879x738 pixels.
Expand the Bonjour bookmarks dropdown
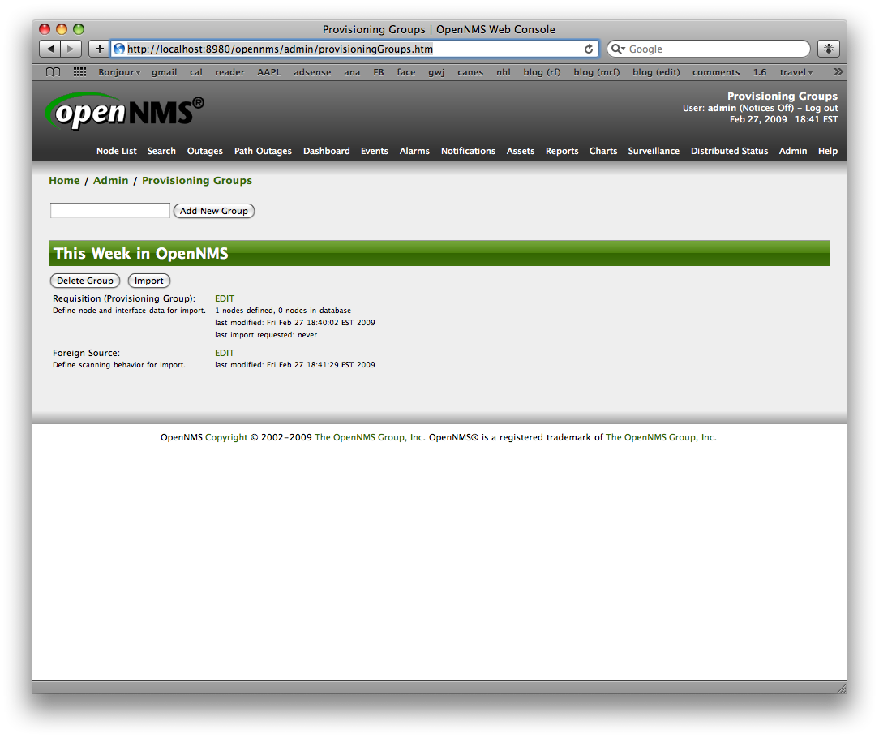click(x=119, y=72)
